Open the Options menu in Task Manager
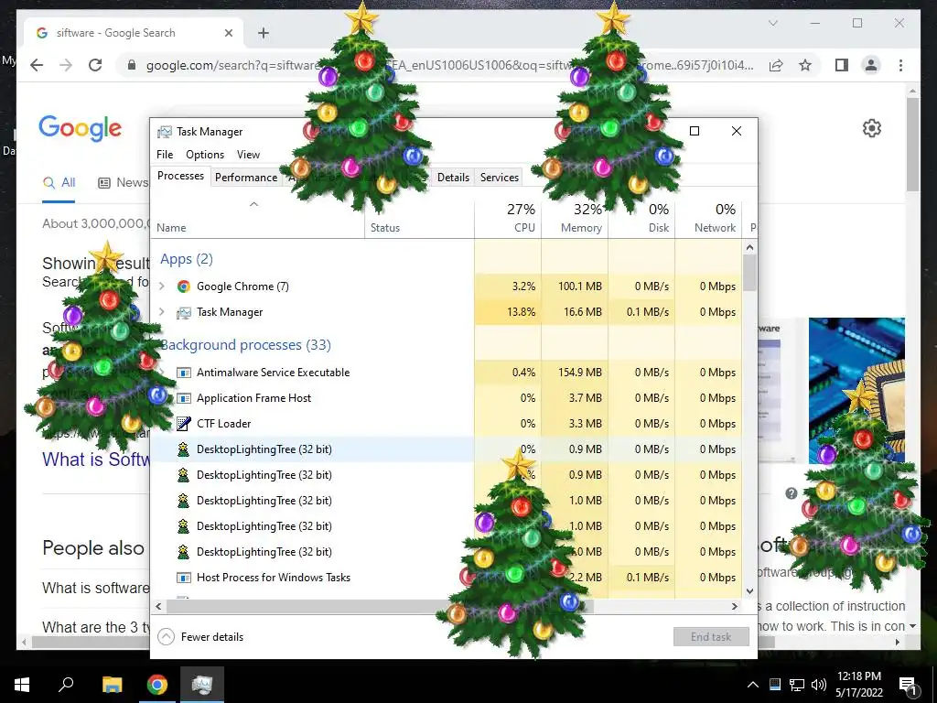Screen dimensions: 937x703 [205, 154]
